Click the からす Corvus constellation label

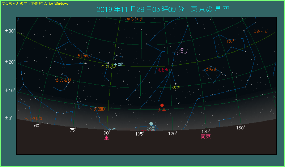(212, 69)
